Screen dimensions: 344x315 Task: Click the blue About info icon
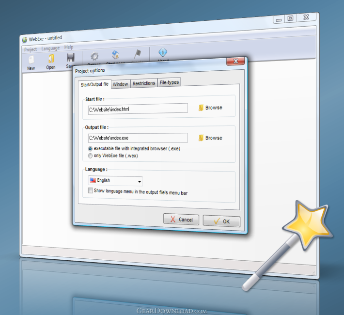click(163, 52)
